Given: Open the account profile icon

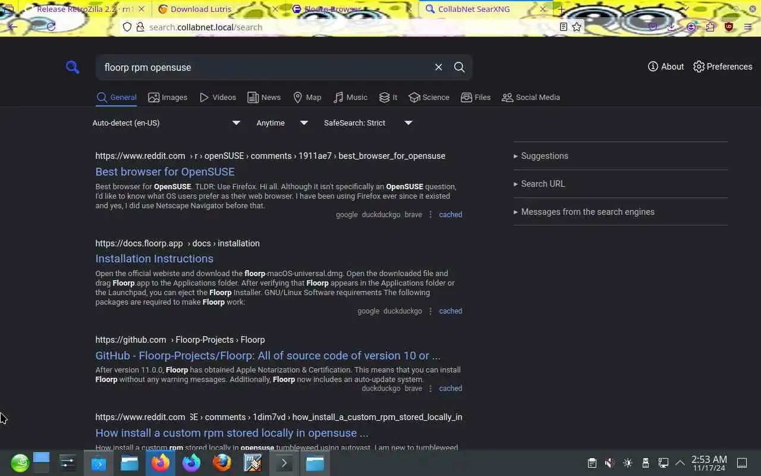Looking at the screenshot, I should [x=691, y=27].
